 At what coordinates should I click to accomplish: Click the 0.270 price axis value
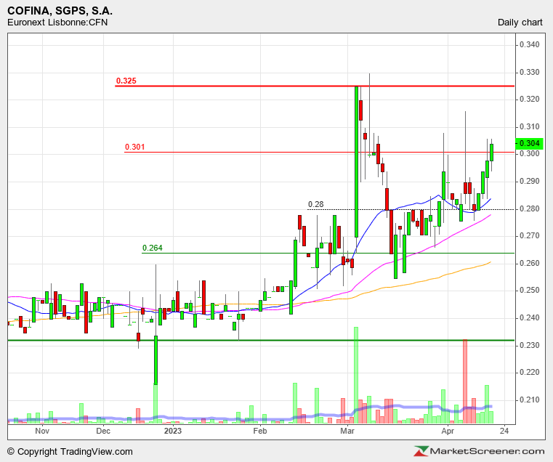(x=529, y=235)
